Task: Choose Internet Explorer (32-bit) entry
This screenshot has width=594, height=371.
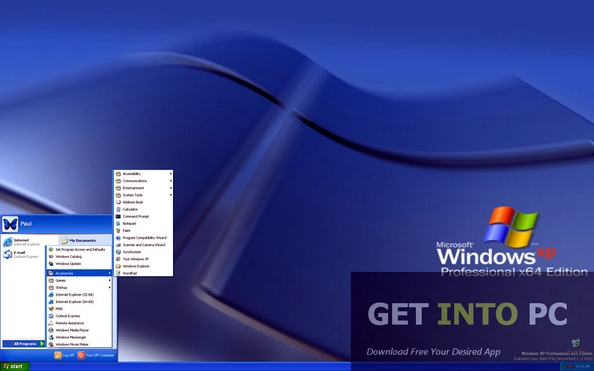Action: 79,294
